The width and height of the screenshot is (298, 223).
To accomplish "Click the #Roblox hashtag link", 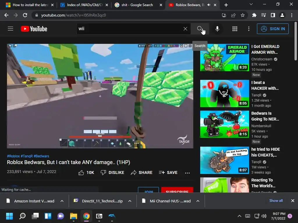I will pos(13,156).
